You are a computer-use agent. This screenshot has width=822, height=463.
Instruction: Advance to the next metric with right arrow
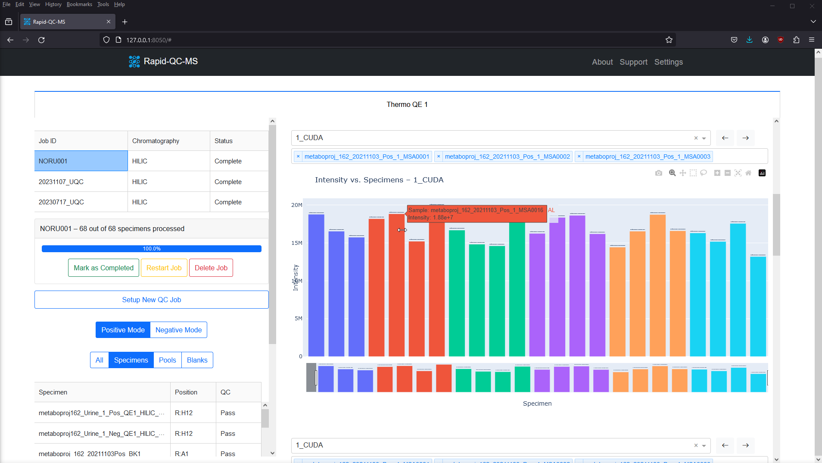(x=745, y=138)
